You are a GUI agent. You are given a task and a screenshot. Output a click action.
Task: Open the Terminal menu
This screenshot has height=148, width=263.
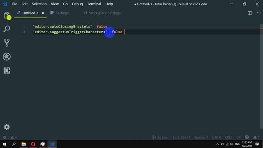click(94, 4)
